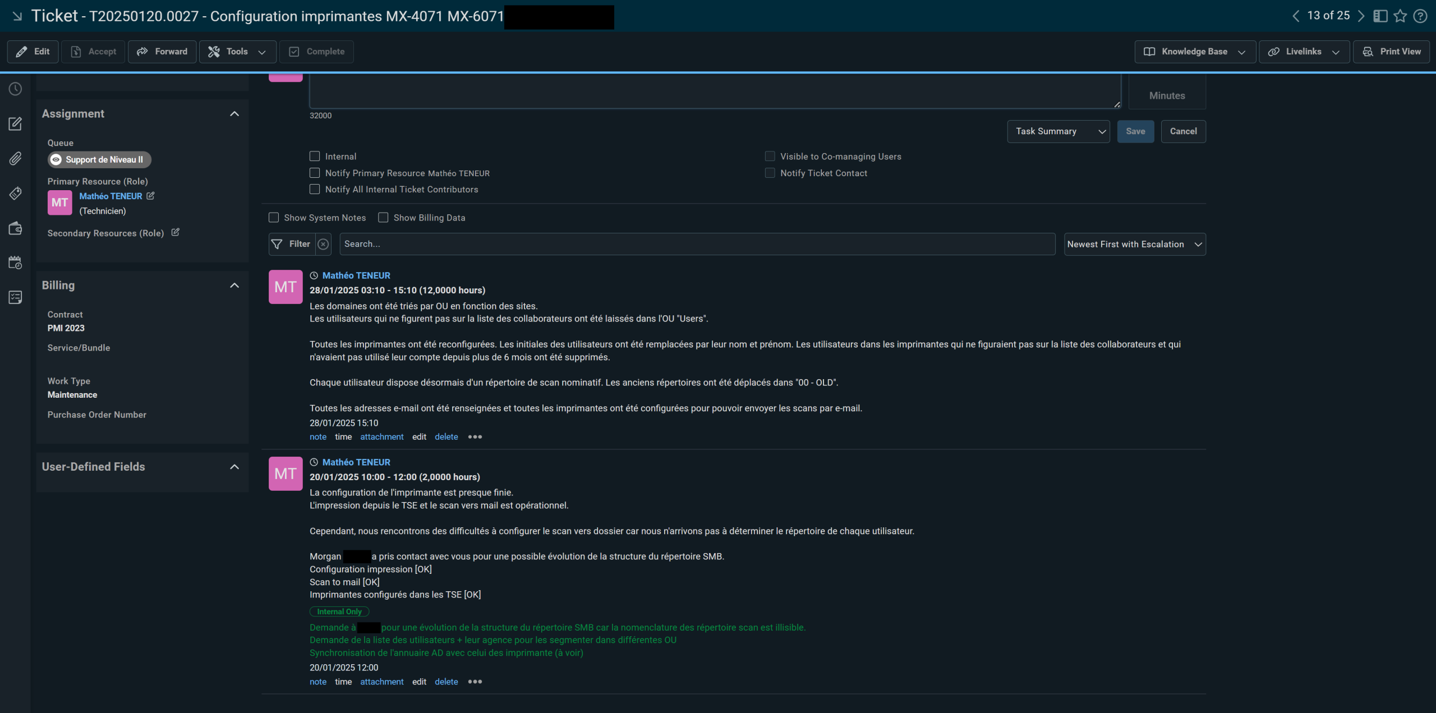Enable Show Billing Data checkbox
Viewport: 1436px width, 713px height.
[x=383, y=218]
